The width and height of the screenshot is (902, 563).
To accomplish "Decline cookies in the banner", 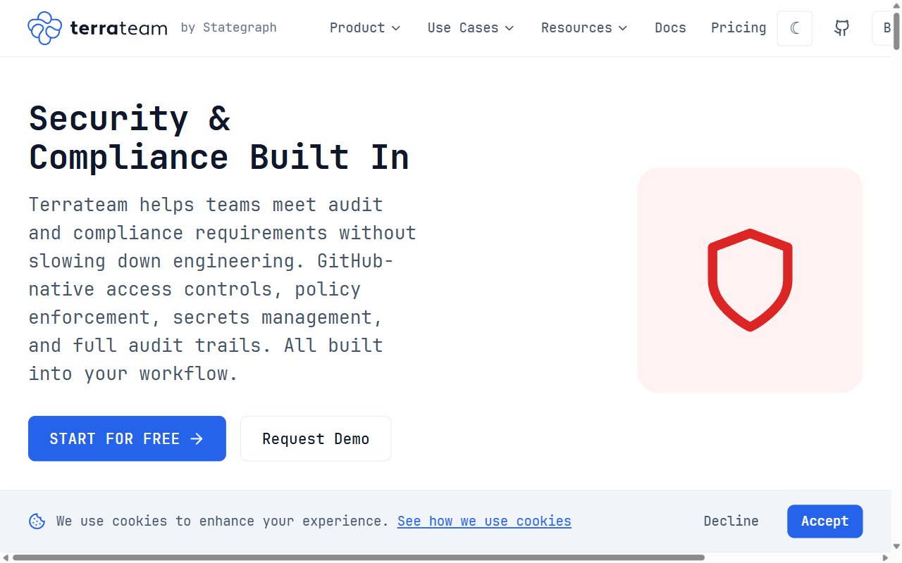I will click(x=731, y=521).
